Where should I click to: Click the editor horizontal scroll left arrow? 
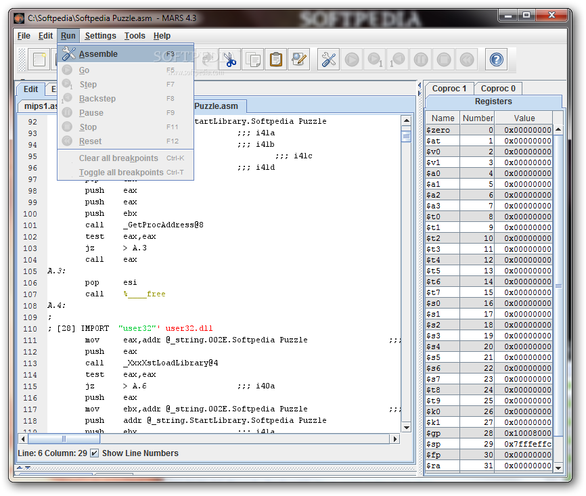click(23, 438)
